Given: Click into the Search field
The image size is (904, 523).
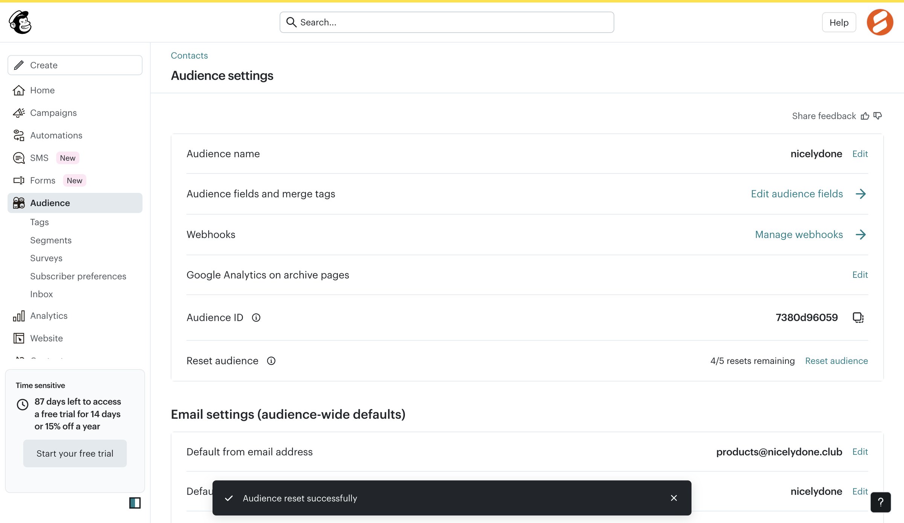Looking at the screenshot, I should pos(447,22).
